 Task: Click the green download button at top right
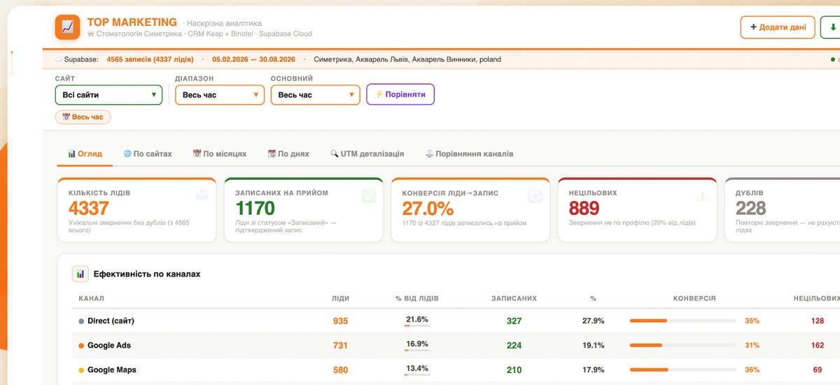[x=831, y=27]
